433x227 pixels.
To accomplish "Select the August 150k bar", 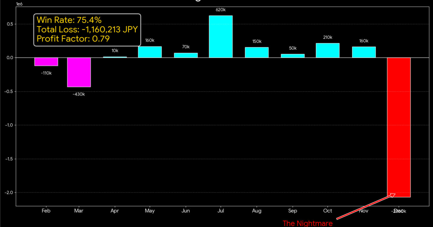I will pos(257,53).
